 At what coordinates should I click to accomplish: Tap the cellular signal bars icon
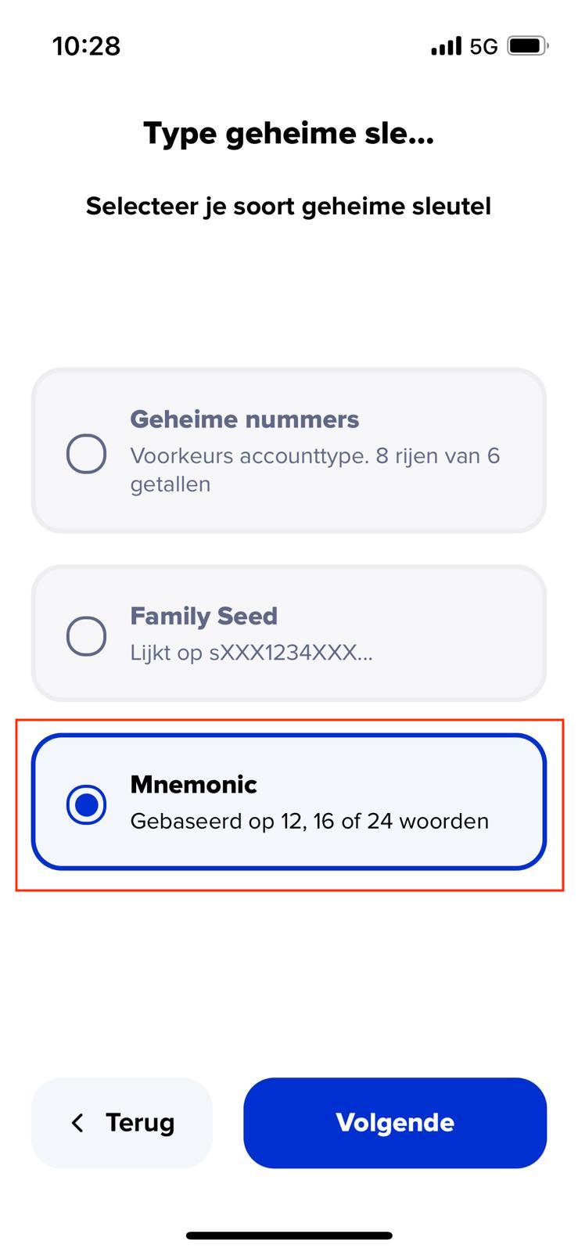[x=446, y=47]
